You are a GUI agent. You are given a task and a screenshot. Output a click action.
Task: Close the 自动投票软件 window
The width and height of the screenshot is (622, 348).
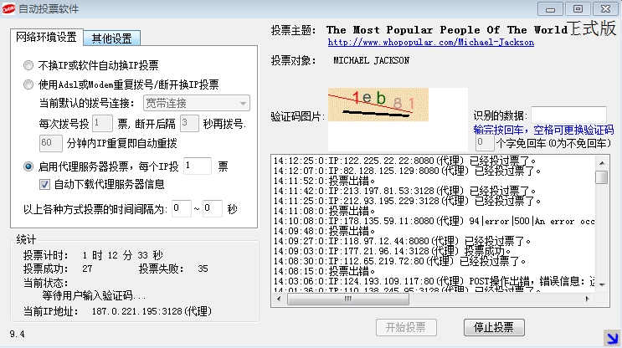(606, 8)
